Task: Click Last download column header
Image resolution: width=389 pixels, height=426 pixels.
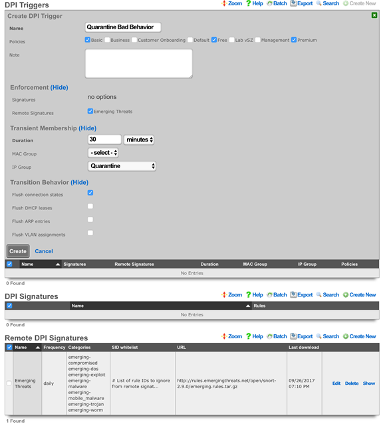Action: pyautogui.click(x=304, y=347)
